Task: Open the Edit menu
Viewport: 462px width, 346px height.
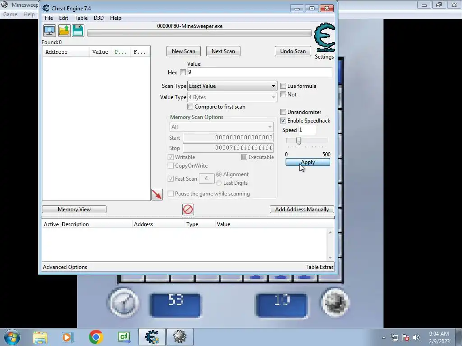Action: tap(63, 18)
